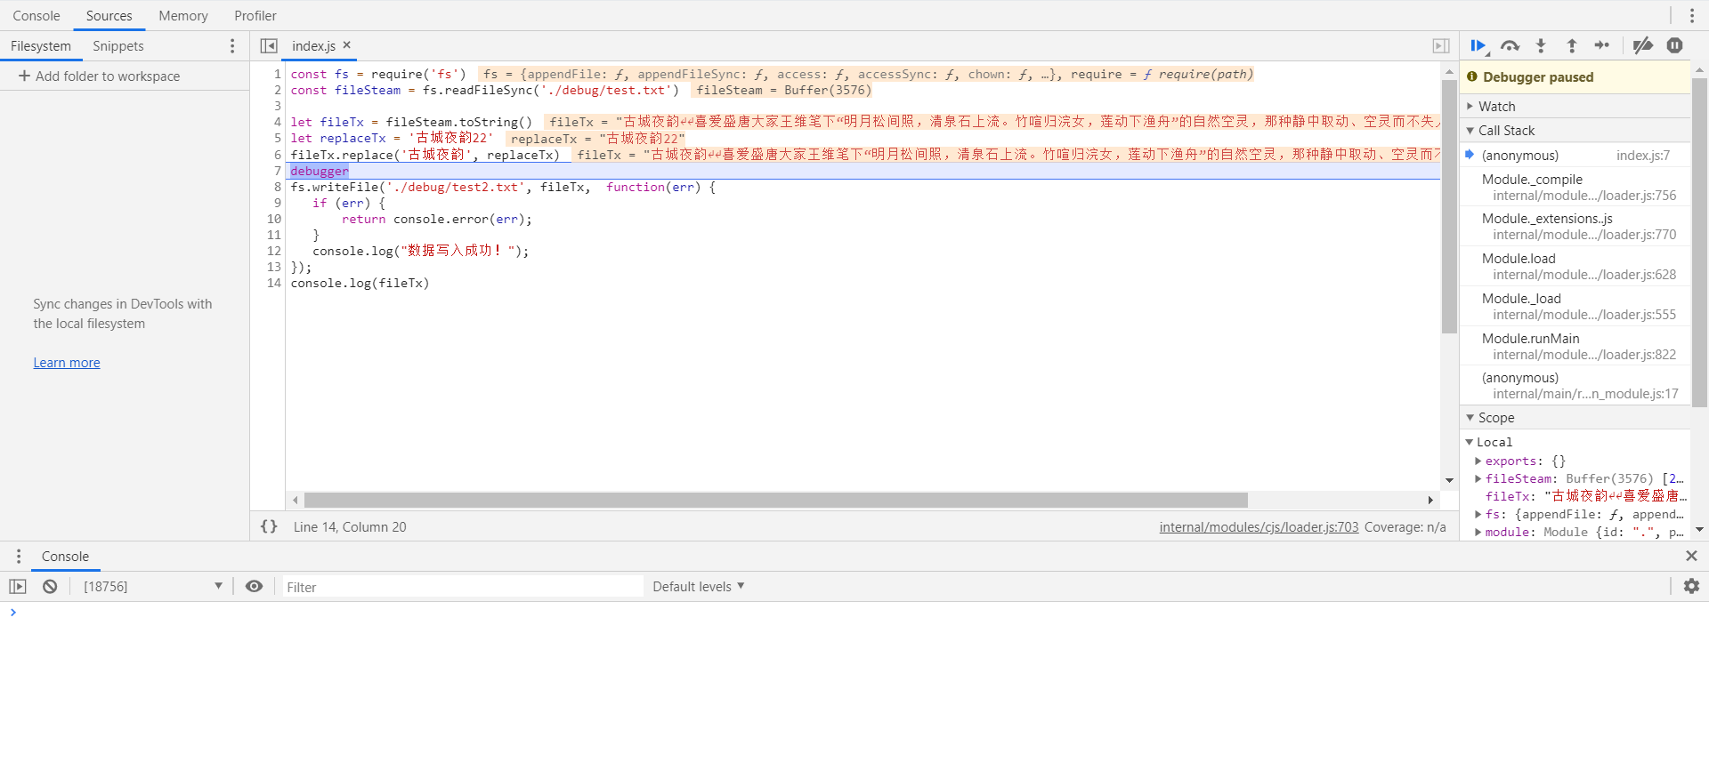
Task: Expand the Watch section
Action: coord(1496,106)
